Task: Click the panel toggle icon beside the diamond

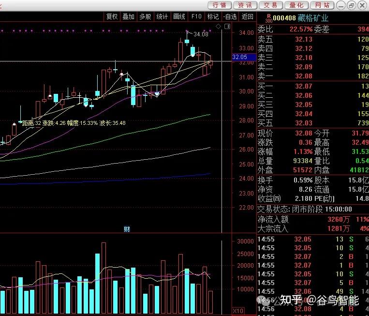Action: tap(225, 26)
